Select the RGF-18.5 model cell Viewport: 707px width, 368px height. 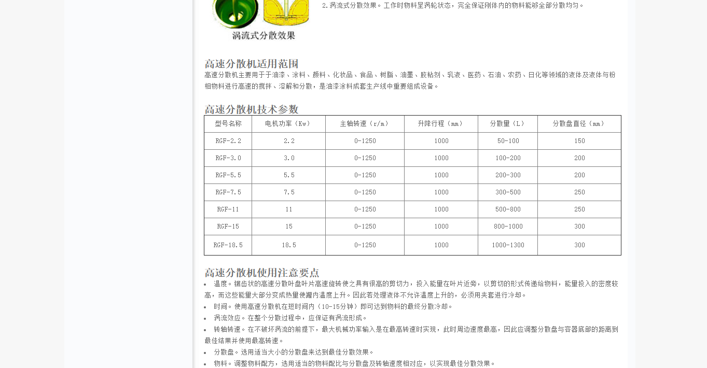228,245
